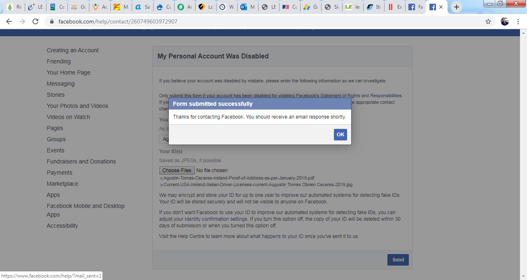Open Stories help topic
527x280 pixels.
click(56, 95)
